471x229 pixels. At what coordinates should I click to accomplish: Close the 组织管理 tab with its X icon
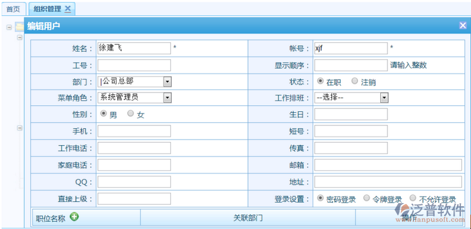coord(68,9)
